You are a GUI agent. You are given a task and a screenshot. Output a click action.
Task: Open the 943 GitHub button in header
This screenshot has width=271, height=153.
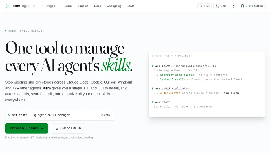click(252, 6)
